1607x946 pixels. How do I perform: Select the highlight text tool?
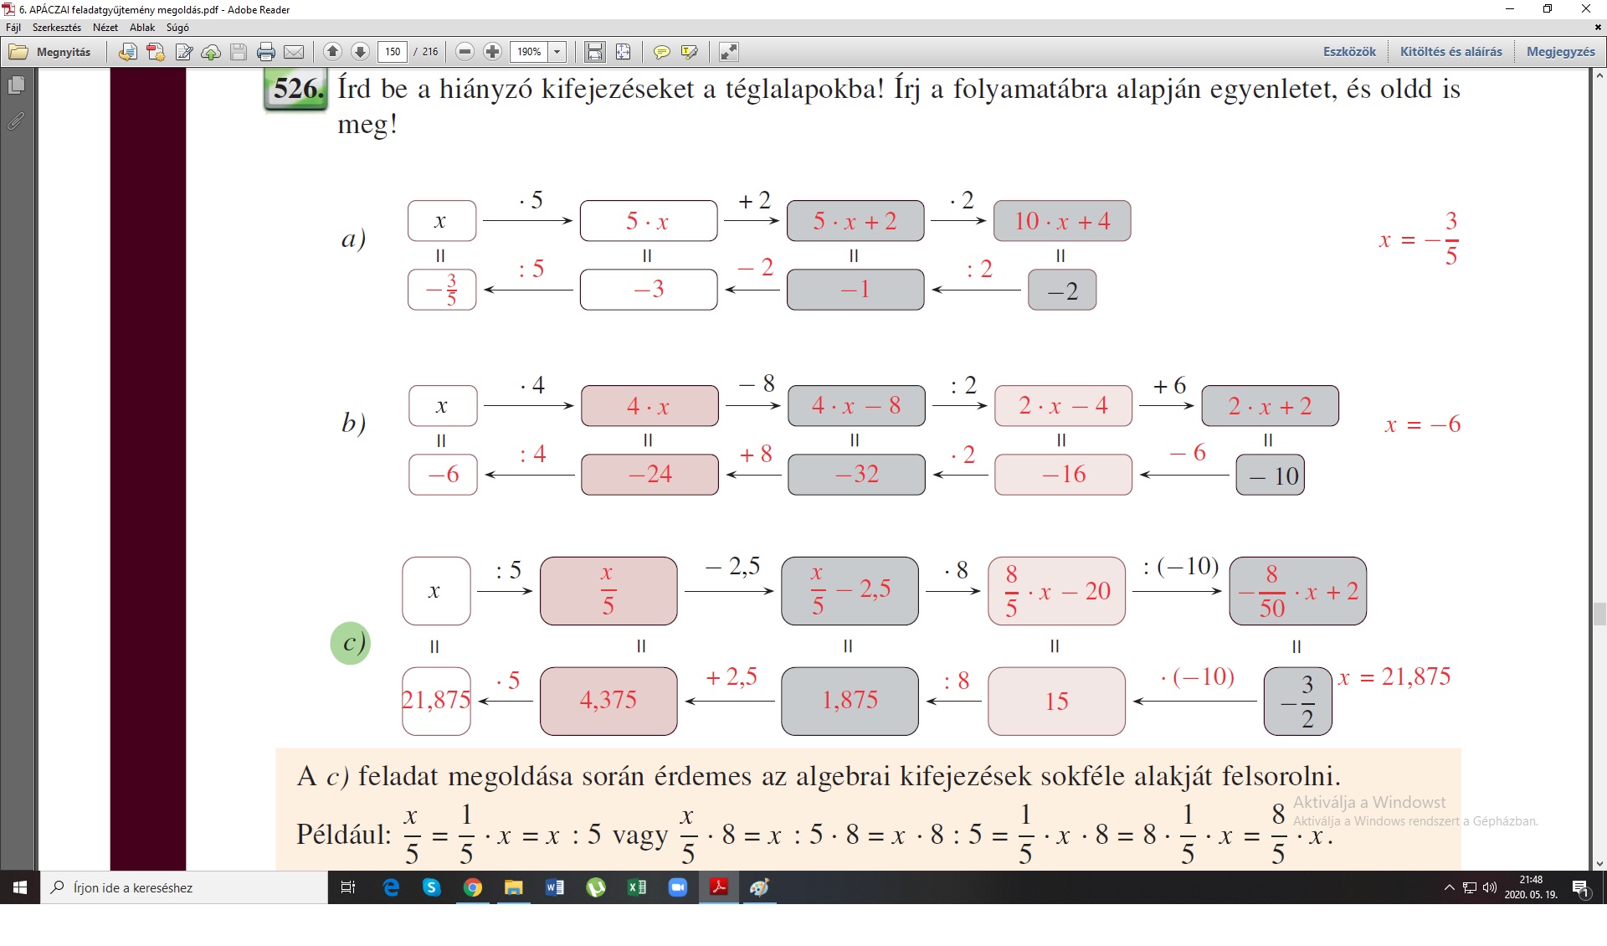coord(690,52)
